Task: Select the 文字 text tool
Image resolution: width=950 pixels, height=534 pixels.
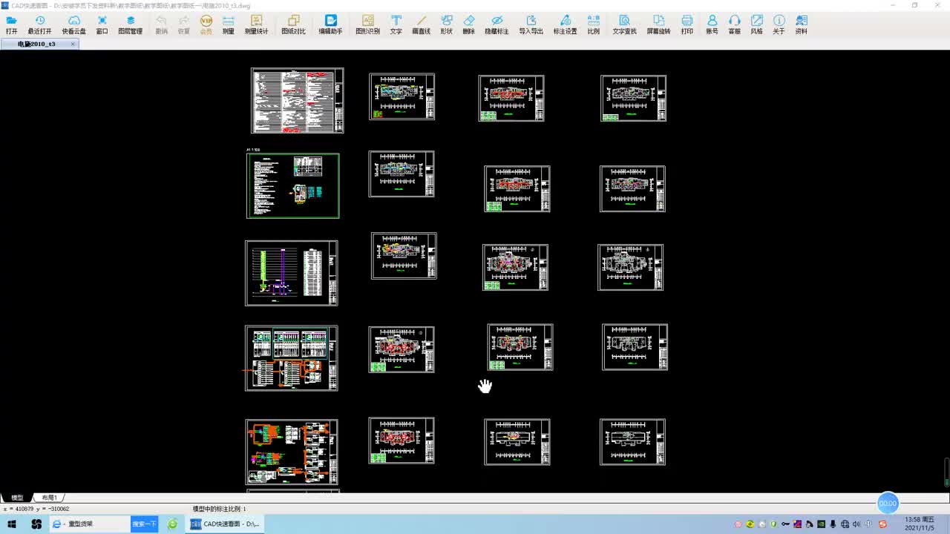Action: point(396,24)
